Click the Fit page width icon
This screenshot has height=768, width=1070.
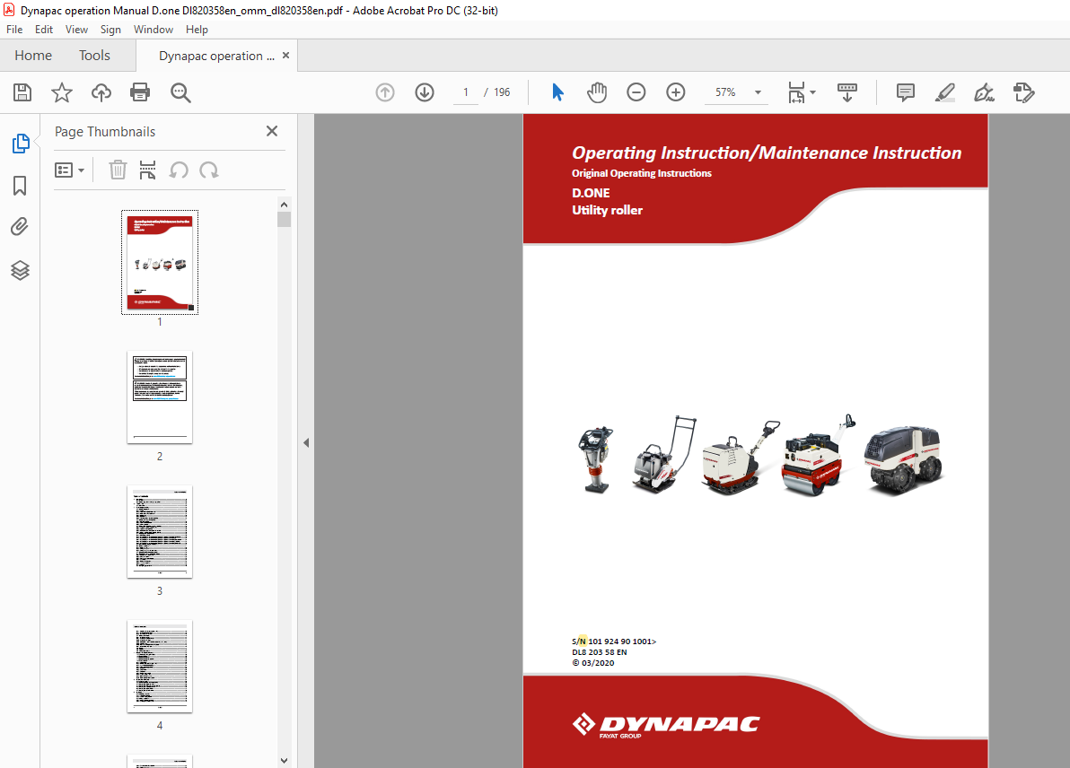coord(796,92)
